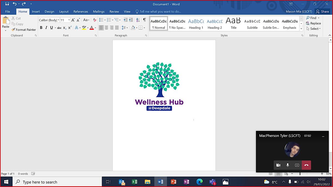Open Microsoft Edge from the taskbar
The image size is (333, 187).
click(x=200, y=182)
